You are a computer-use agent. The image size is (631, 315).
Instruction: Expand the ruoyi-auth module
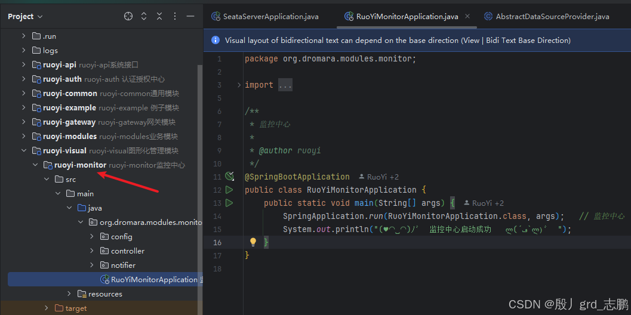[x=24, y=79]
